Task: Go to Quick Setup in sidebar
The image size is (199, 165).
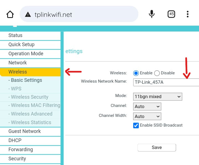Action: [x=22, y=44]
